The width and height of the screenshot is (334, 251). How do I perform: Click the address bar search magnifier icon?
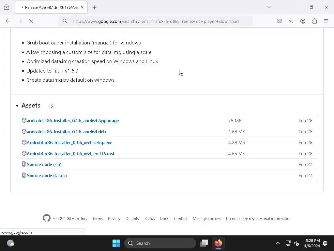coord(65,21)
